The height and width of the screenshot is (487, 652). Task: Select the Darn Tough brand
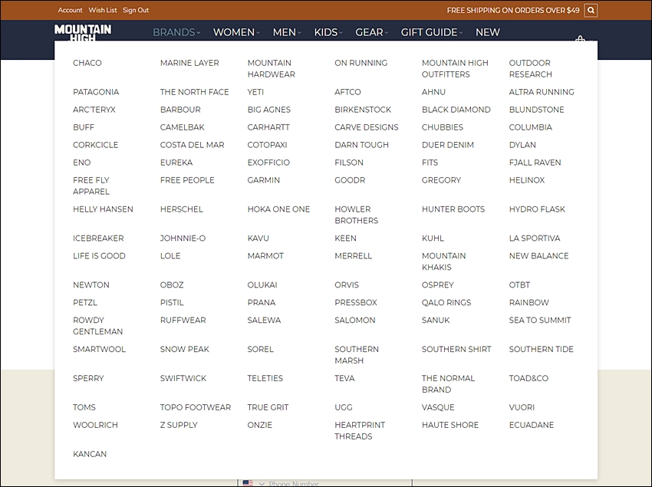(x=362, y=145)
